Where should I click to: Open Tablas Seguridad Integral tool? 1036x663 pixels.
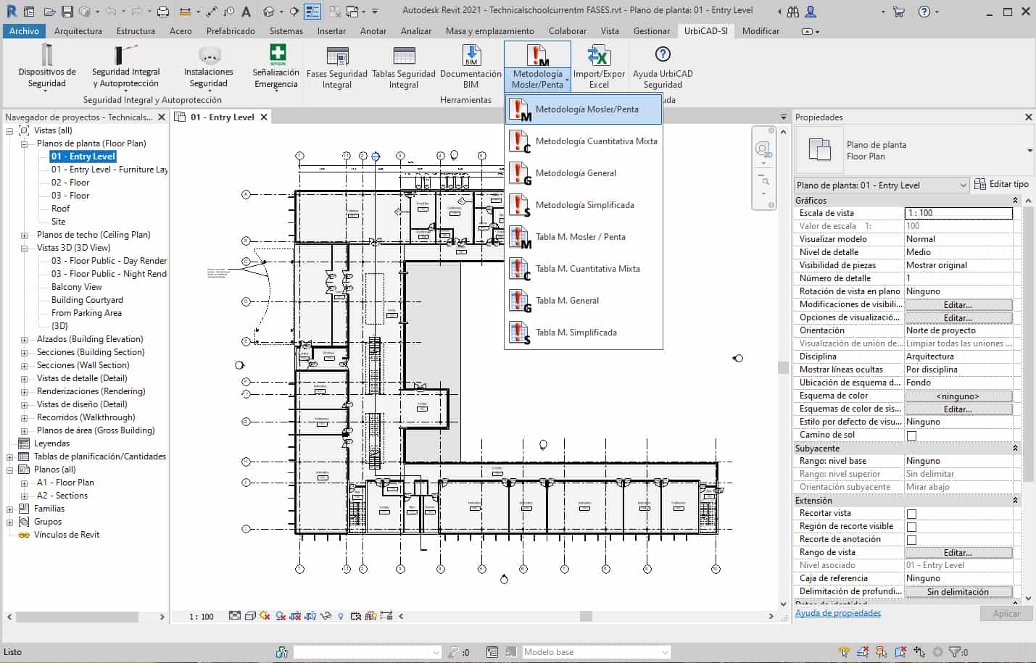point(404,67)
